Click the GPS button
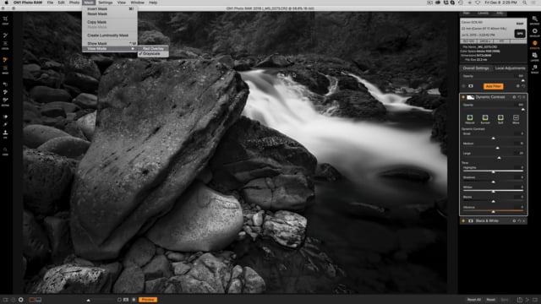This screenshot has height=304, width=541. pos(520,34)
